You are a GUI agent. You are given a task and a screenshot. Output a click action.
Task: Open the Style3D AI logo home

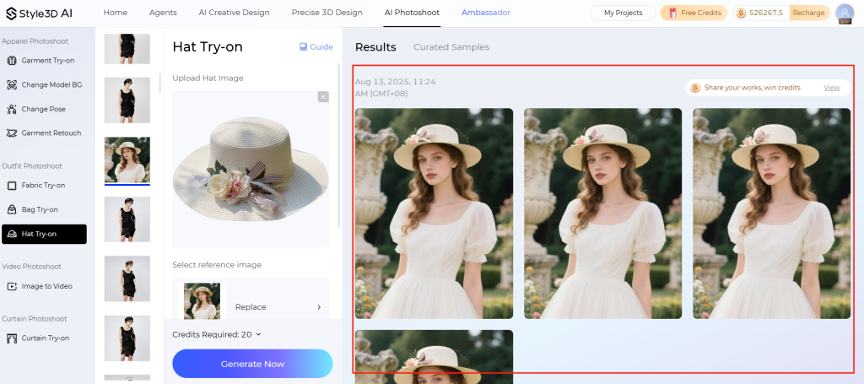pos(39,14)
